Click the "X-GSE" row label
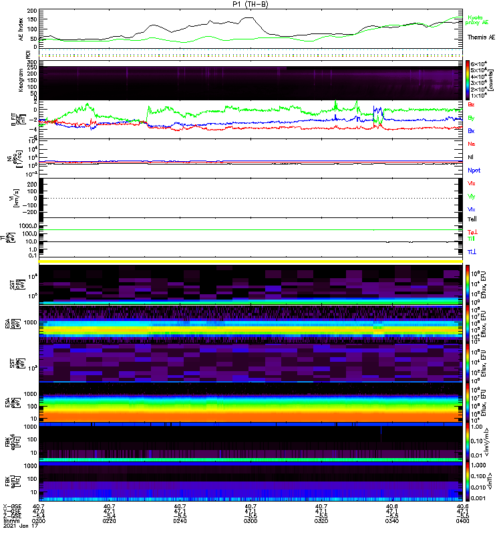The width and height of the screenshot is (501, 535). pos(12,506)
